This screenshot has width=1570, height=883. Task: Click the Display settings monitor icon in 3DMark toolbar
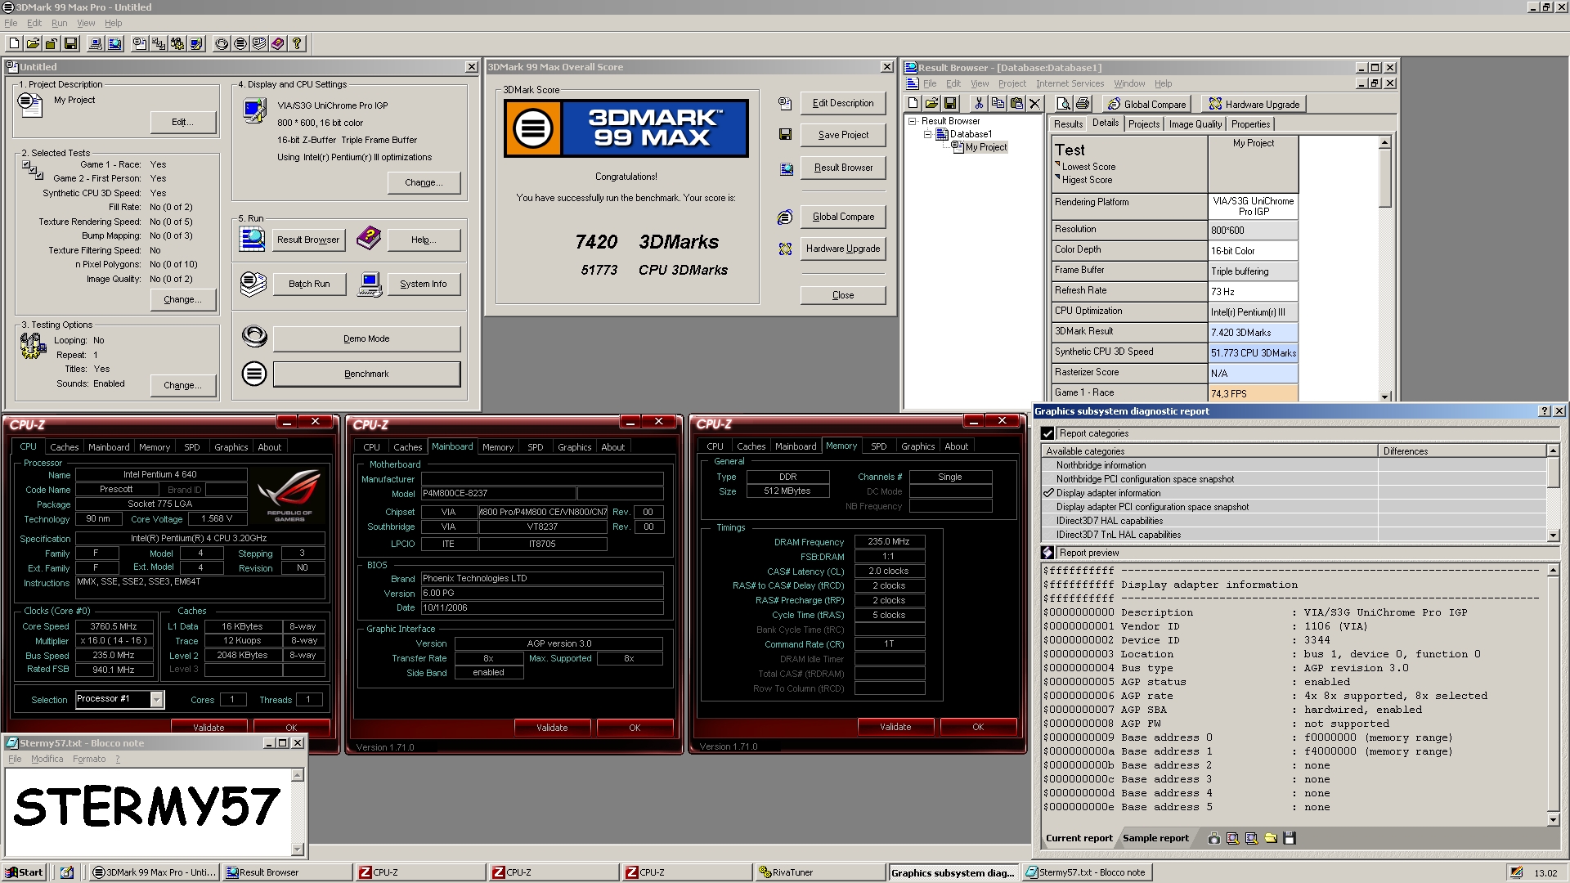pos(196,43)
